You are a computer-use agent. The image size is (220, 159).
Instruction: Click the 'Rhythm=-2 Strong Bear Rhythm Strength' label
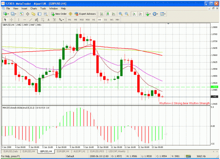pyautogui.click(x=184, y=103)
